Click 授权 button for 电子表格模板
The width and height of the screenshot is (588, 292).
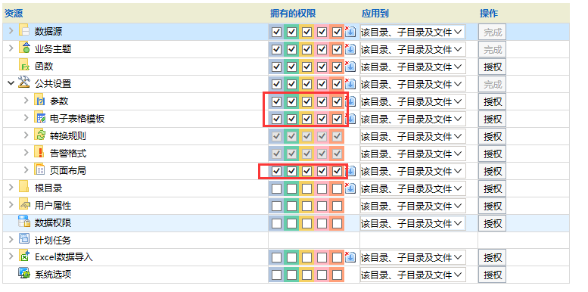[493, 120]
